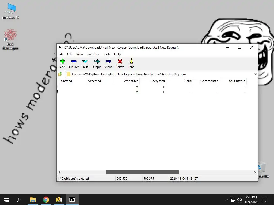
Task: Go up one folder level arrow
Action: pos(60,74)
